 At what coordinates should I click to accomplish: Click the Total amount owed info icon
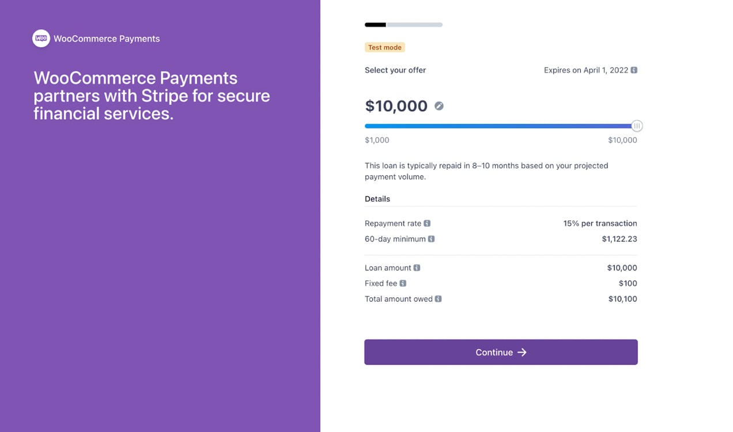pos(439,299)
